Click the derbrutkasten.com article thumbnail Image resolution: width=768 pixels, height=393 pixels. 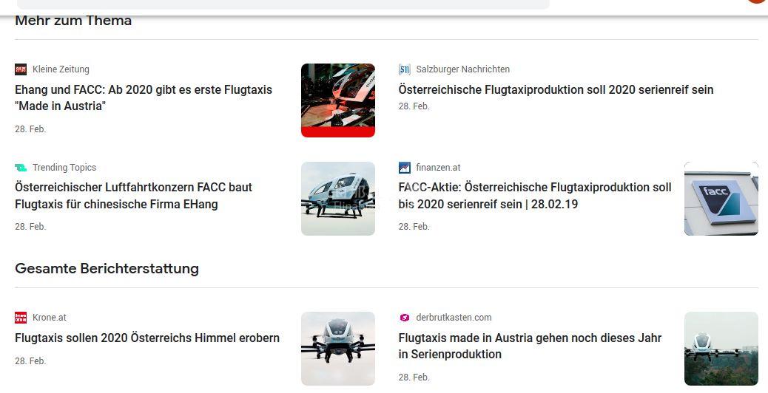(721, 349)
